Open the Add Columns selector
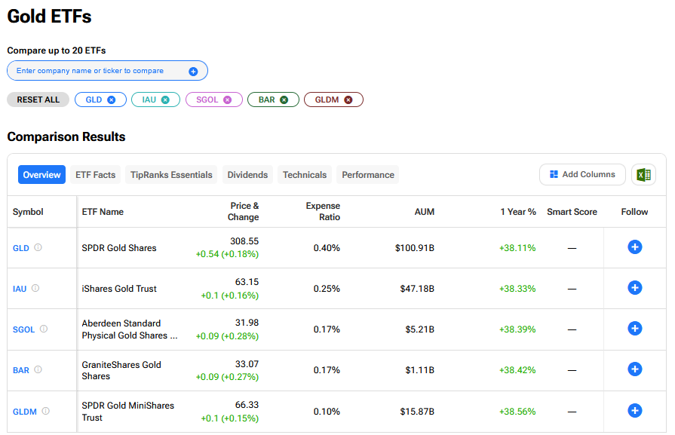 tap(581, 175)
